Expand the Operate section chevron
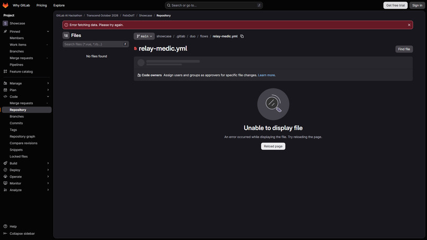The image size is (427, 240). [48, 177]
